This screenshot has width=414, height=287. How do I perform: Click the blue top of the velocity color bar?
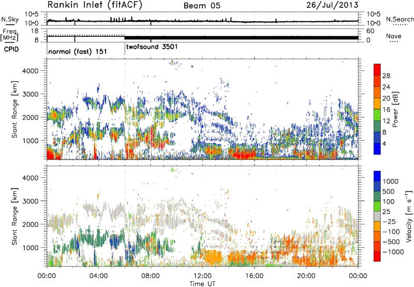click(377, 176)
